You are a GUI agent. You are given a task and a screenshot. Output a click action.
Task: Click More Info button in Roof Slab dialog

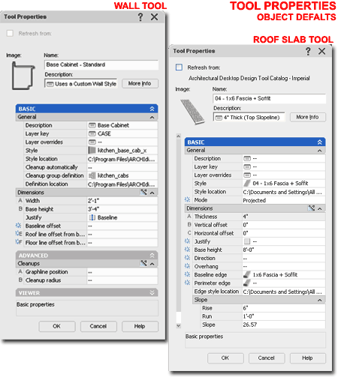pos(308,117)
